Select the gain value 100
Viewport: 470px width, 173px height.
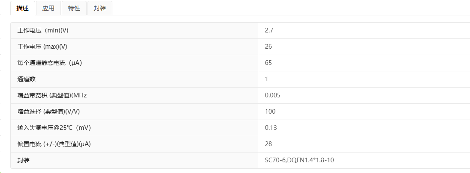tap(270, 111)
